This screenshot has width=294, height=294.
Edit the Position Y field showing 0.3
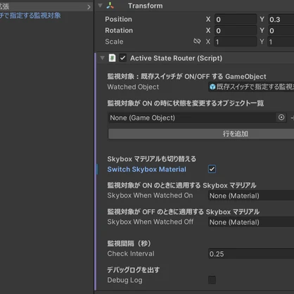[x=281, y=19]
